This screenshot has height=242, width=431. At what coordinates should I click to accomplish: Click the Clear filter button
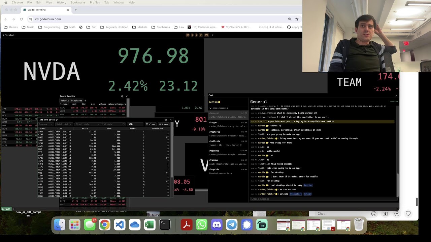[151, 124]
